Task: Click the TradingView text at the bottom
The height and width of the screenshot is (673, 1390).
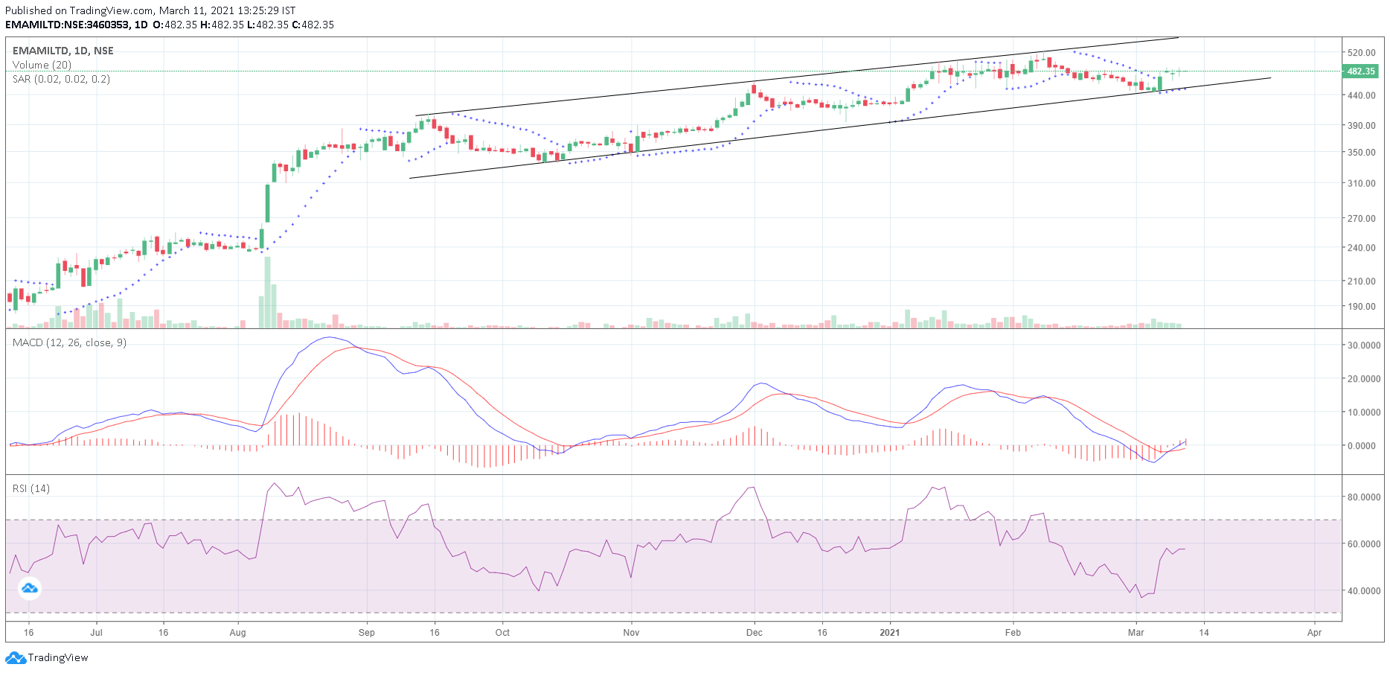Action: pos(58,658)
